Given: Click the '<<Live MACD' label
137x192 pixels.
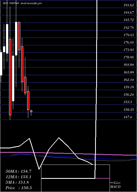Looking at the screenshot, I should point(115,185).
